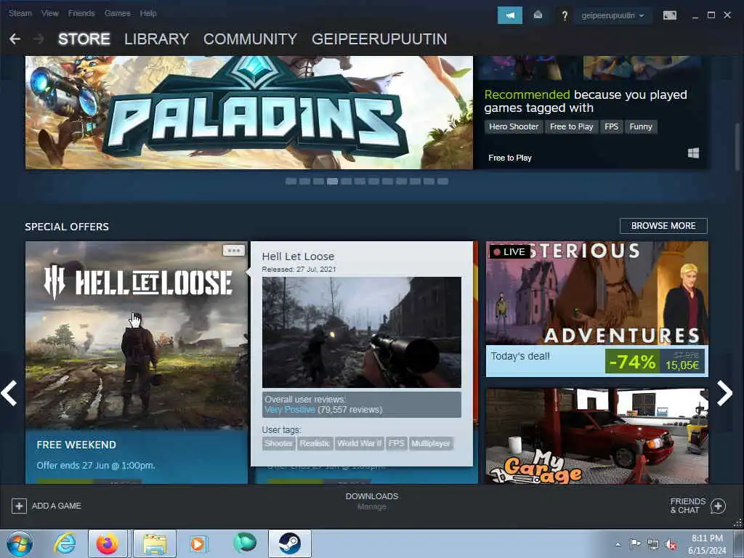Screen dimensions: 744x558
Task: Click the Friends & Chat plus icon
Action: (x=718, y=506)
